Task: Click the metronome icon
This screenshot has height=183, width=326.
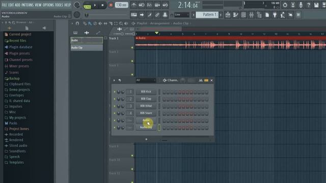Action: click(x=133, y=5)
